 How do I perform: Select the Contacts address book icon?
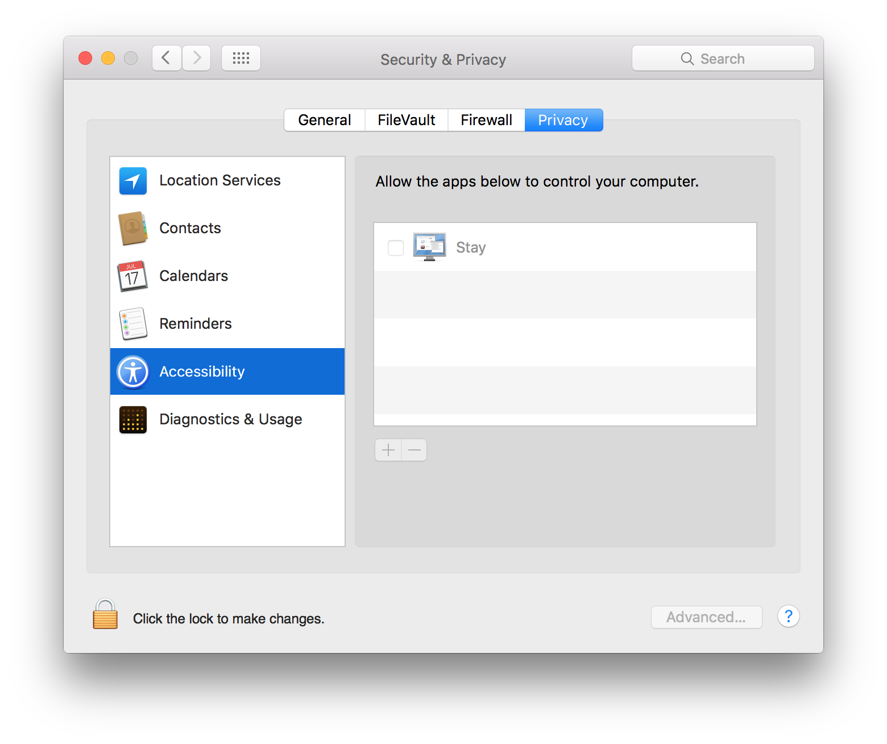133,229
